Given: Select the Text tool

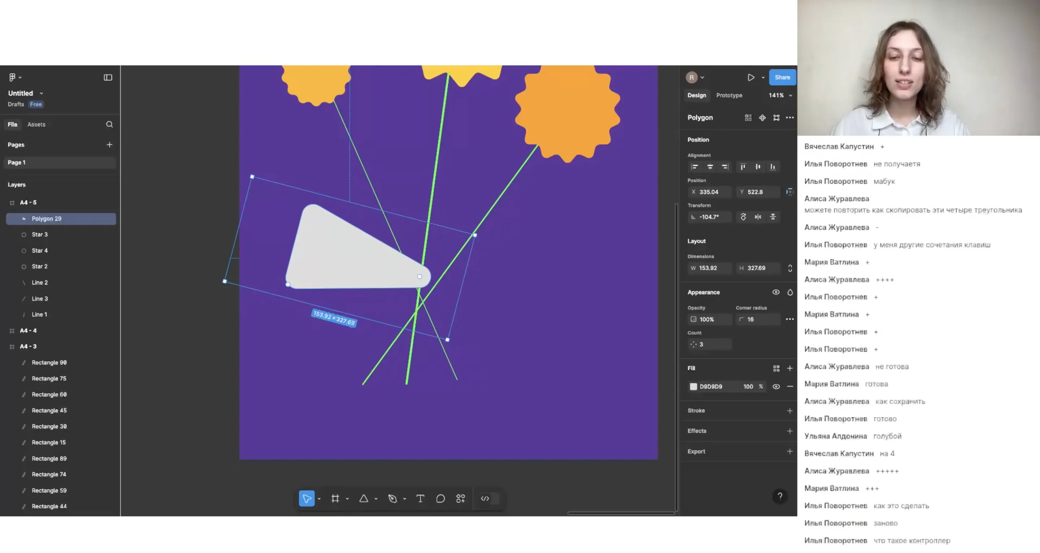Looking at the screenshot, I should point(420,498).
